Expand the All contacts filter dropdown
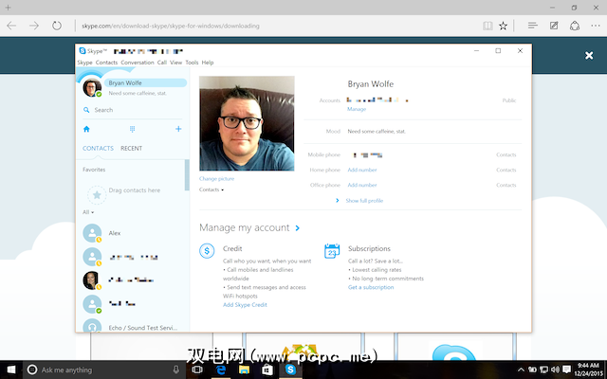This screenshot has width=607, height=379. coord(88,212)
